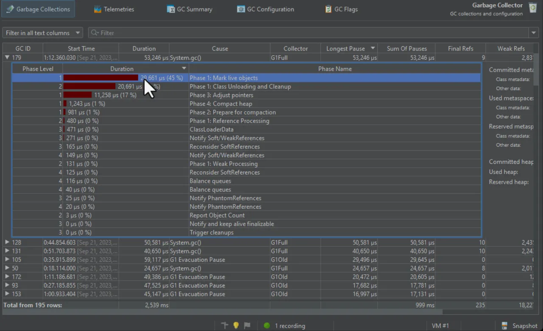This screenshot has height=331, width=543.
Task: Click the Garbage Collector recycle bin icon
Action: [x=532, y=8]
